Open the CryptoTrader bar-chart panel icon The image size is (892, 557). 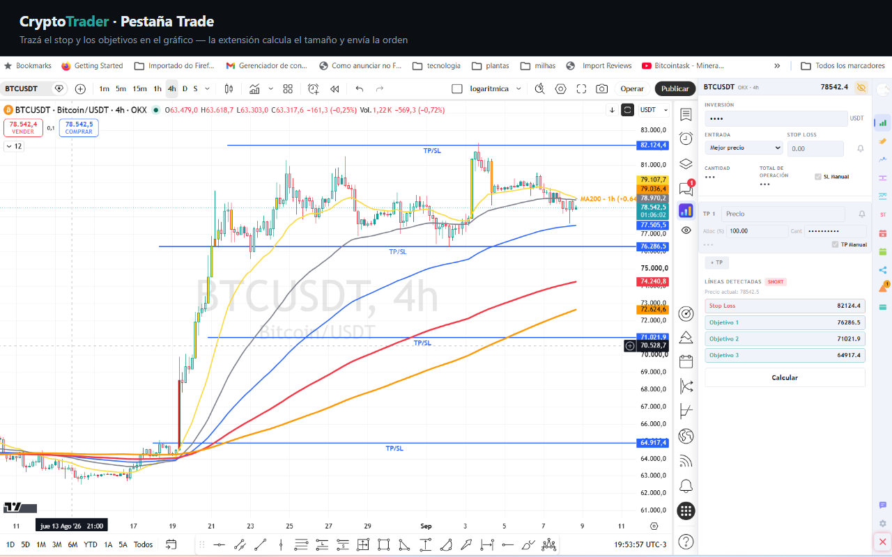click(x=686, y=210)
